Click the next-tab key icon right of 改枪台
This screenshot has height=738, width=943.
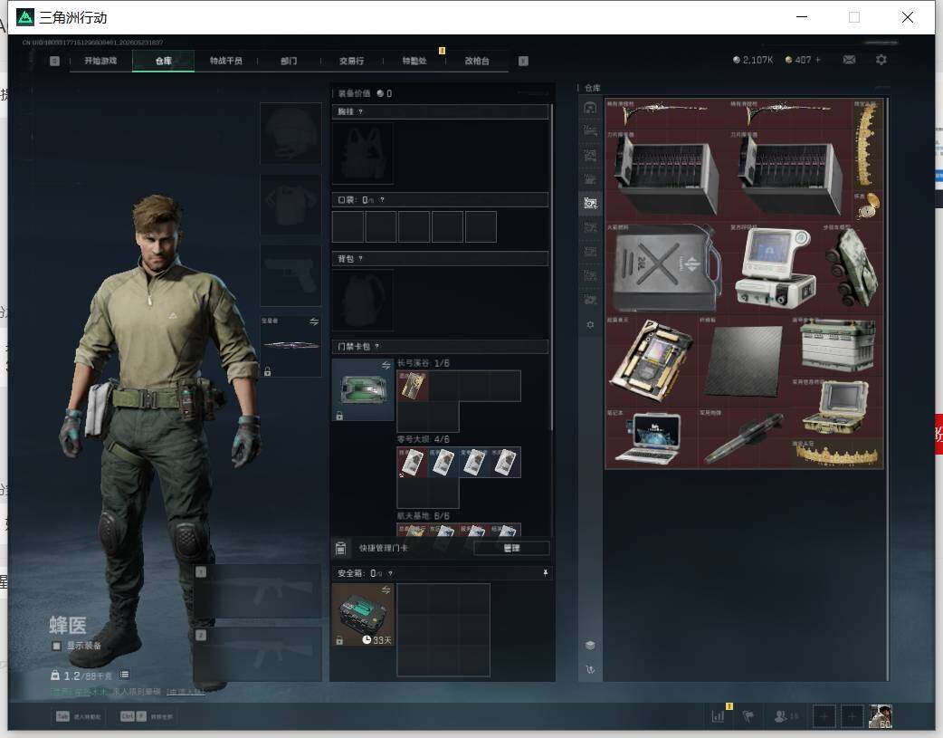point(523,61)
